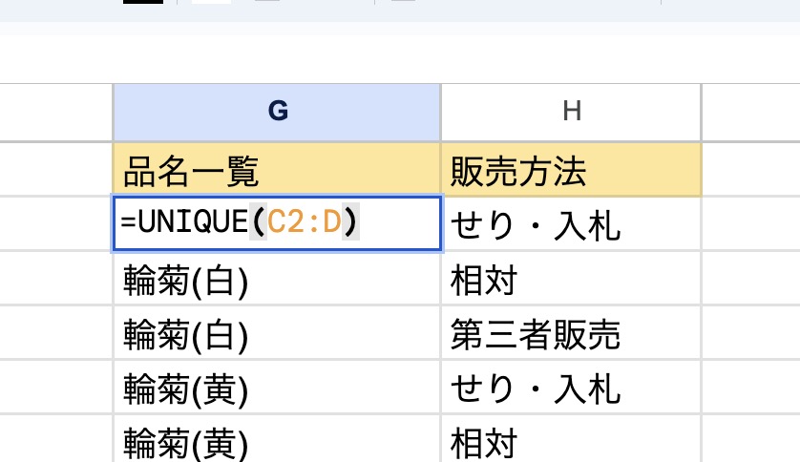800x462 pixels.
Task: Select 相対 cell in the bottom row
Action: click(x=571, y=442)
